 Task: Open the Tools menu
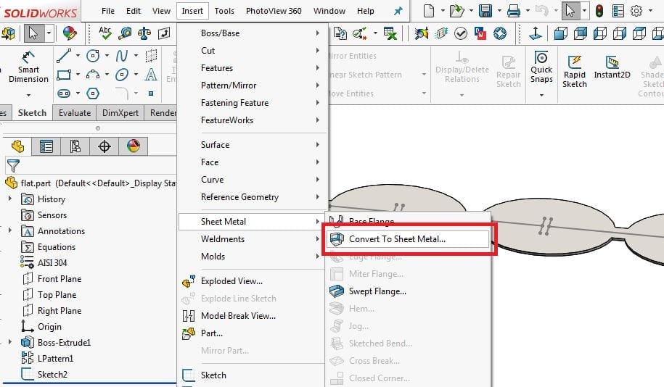tap(224, 11)
